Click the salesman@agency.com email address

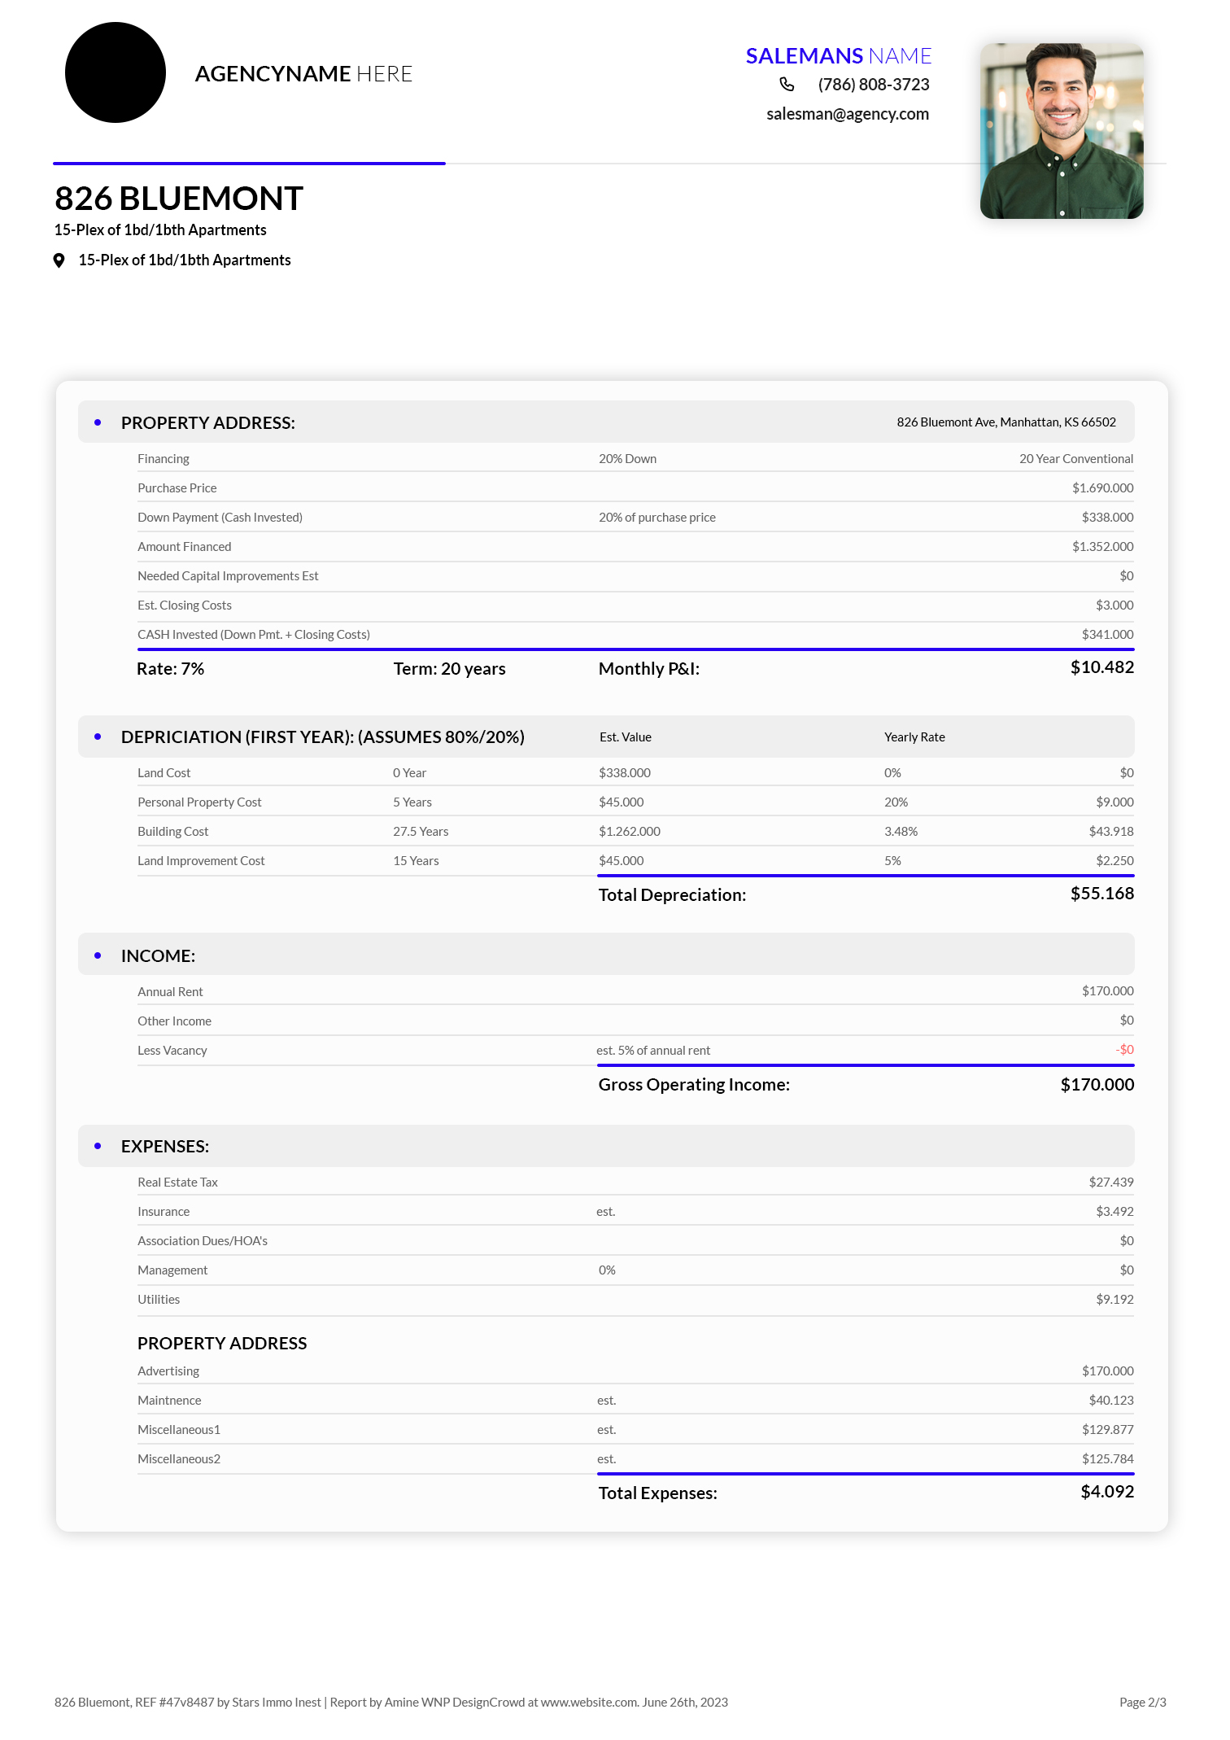coord(847,114)
